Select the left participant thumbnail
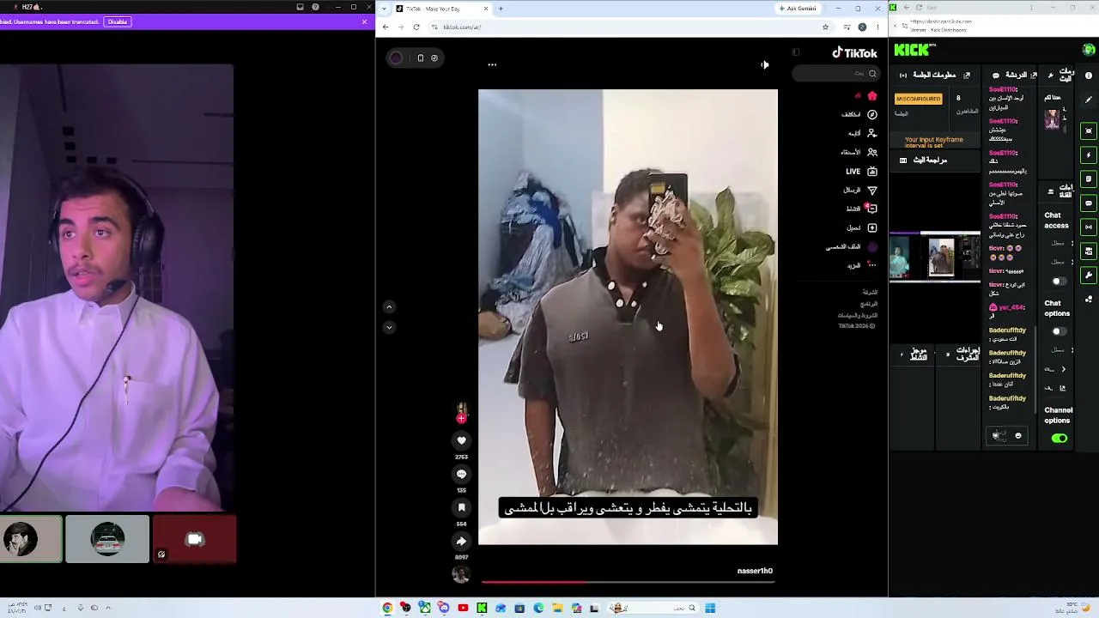1099x618 pixels. tap(31, 539)
